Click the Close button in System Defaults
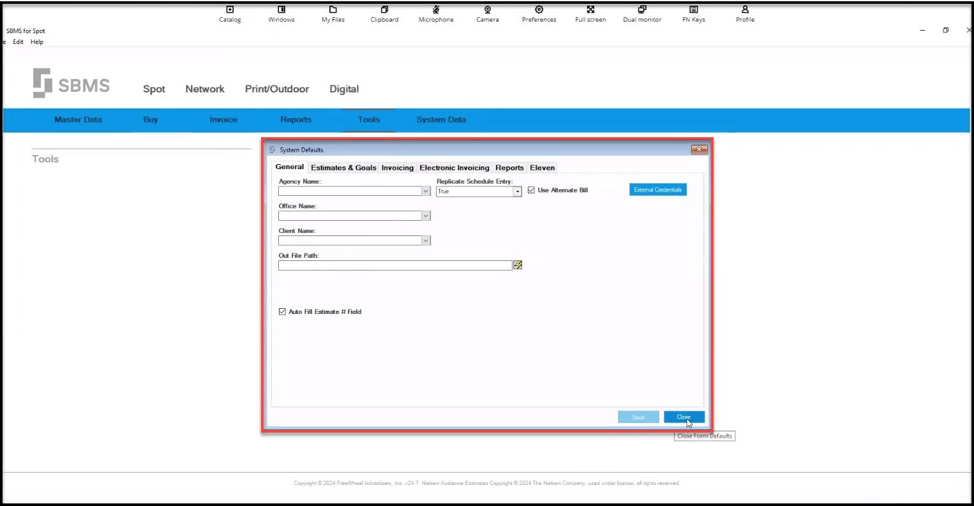Image resolution: width=974 pixels, height=506 pixels. 684,417
